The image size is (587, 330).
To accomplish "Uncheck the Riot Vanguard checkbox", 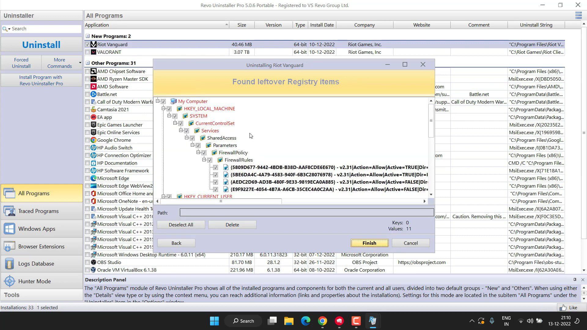I will point(87,45).
